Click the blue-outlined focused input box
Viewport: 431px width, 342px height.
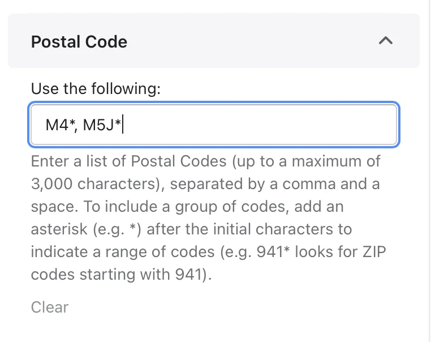click(x=214, y=125)
